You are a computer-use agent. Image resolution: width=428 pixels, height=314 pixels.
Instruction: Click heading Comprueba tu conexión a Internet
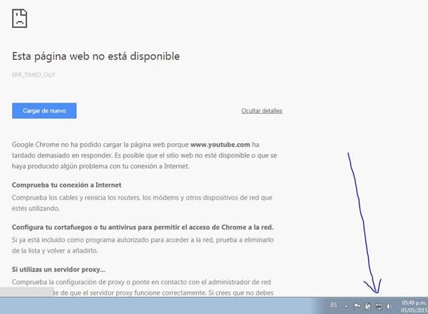[x=66, y=185]
